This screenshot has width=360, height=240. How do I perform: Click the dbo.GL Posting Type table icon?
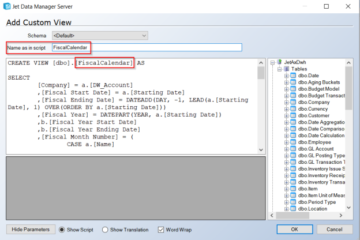[x=293, y=156]
